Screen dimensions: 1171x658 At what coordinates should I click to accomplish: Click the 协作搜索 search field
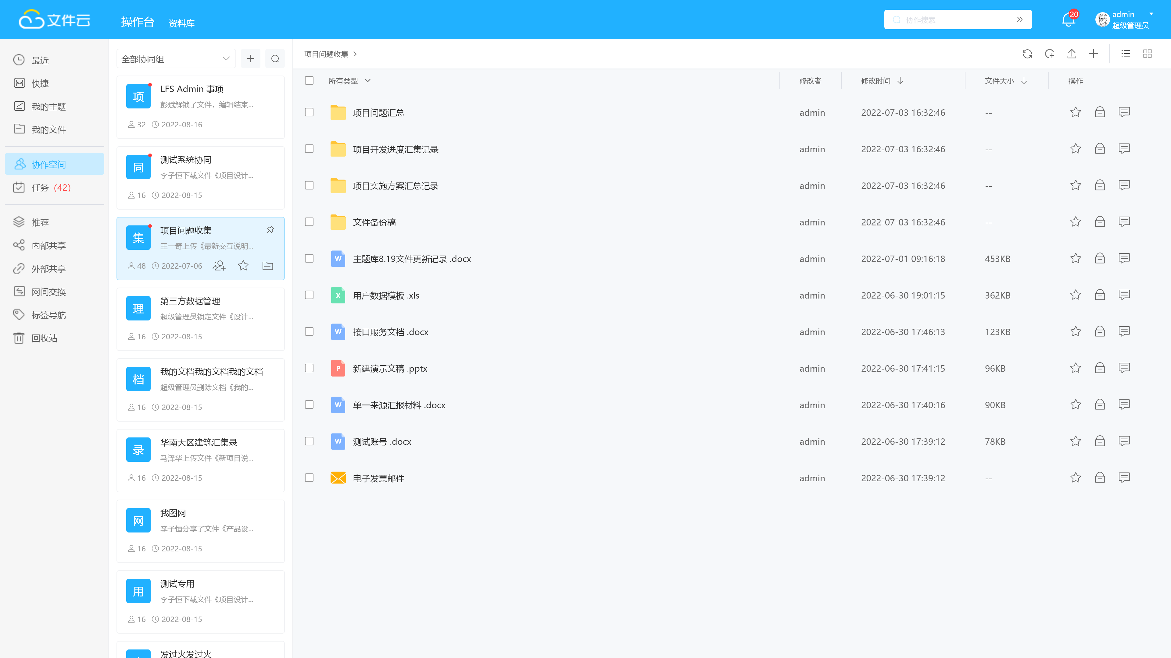[954, 20]
